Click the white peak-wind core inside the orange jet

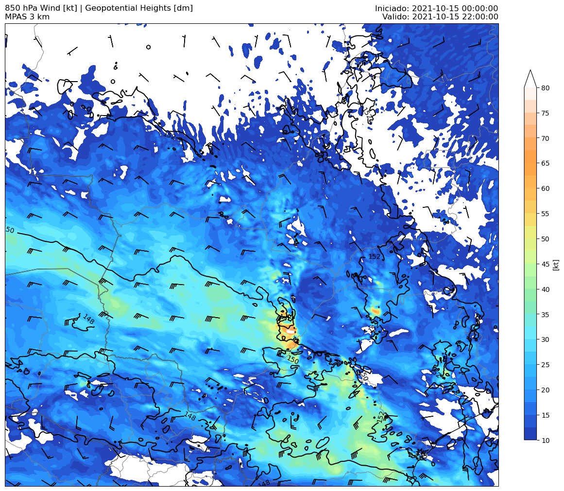290,331
